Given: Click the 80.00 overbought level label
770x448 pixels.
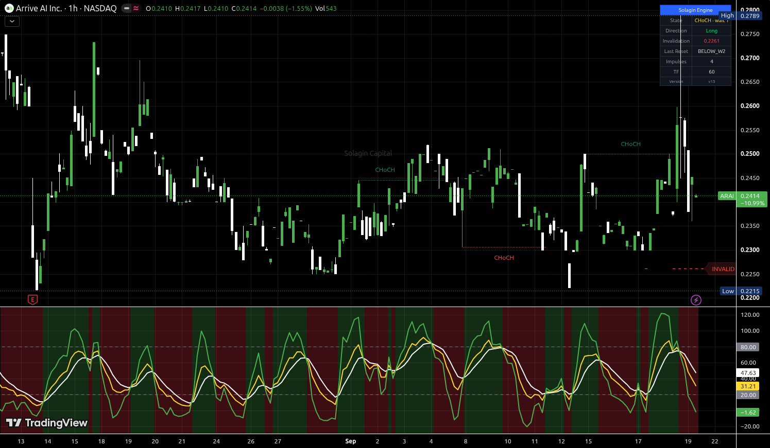Looking at the screenshot, I should (x=748, y=347).
